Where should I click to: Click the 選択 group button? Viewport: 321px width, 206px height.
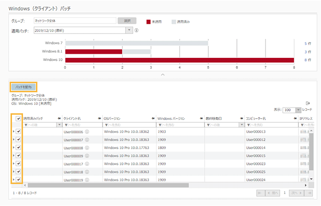point(127,21)
